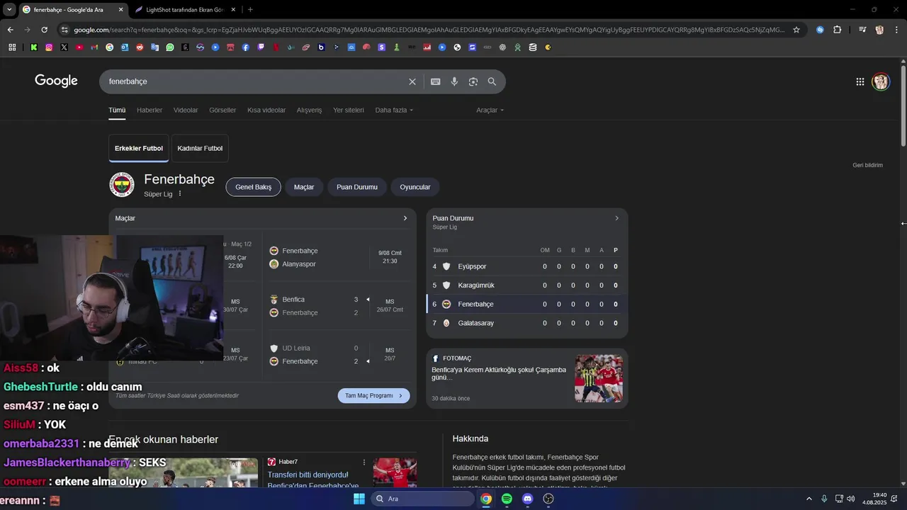Viewport: 907px width, 510px height.
Task: Submit search with the magnifier icon
Action: 492,81
